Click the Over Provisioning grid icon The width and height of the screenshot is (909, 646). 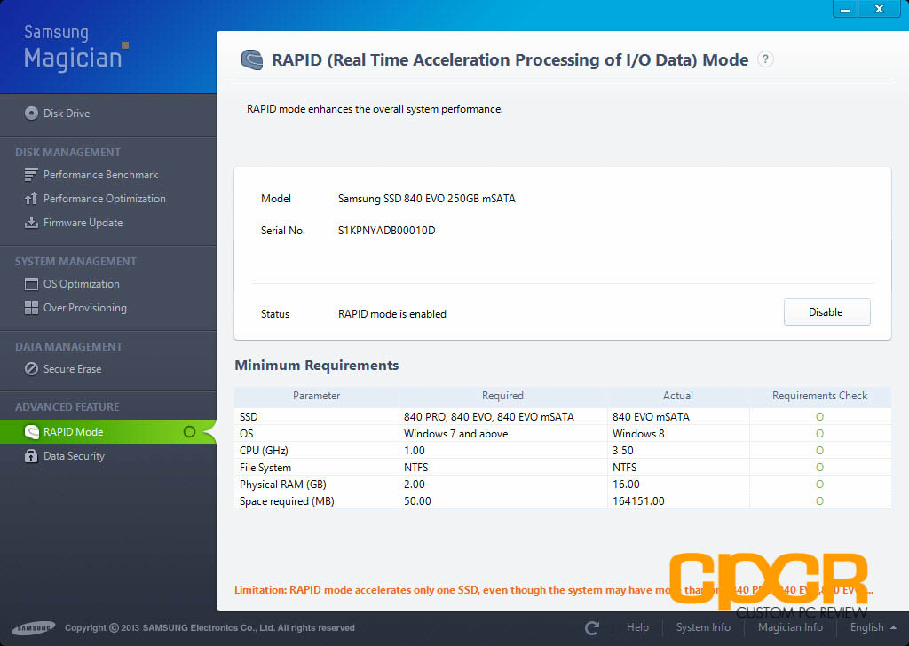[x=31, y=308]
